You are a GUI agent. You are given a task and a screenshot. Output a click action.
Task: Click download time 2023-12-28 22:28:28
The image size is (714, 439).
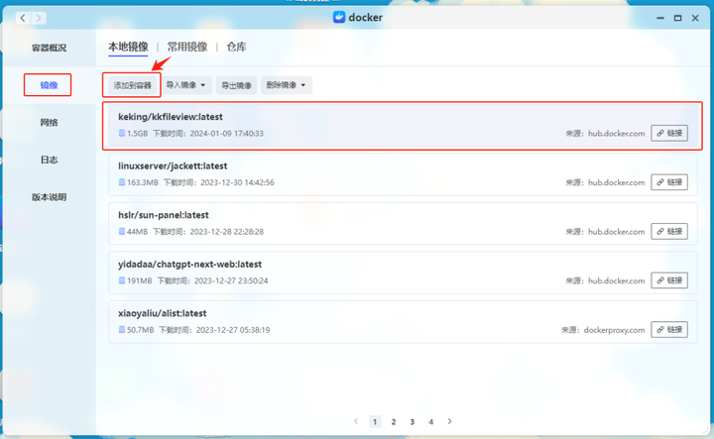[x=227, y=232]
